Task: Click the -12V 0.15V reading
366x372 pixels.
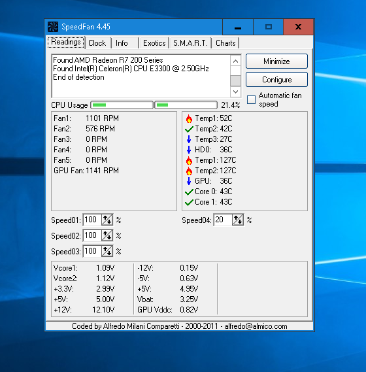Action: pos(168,268)
